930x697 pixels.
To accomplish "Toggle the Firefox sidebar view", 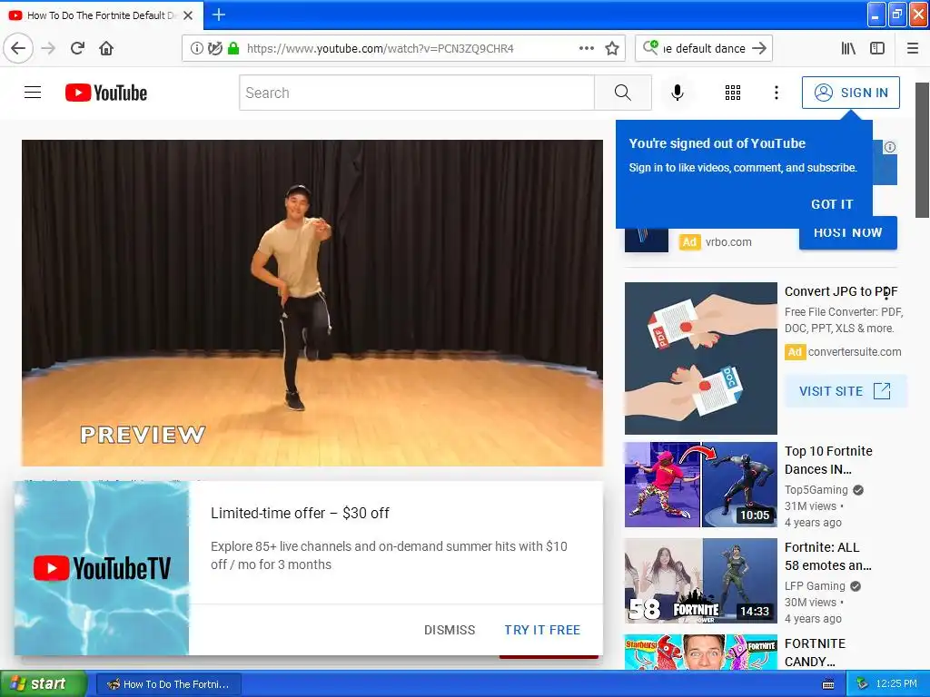I will tap(877, 48).
